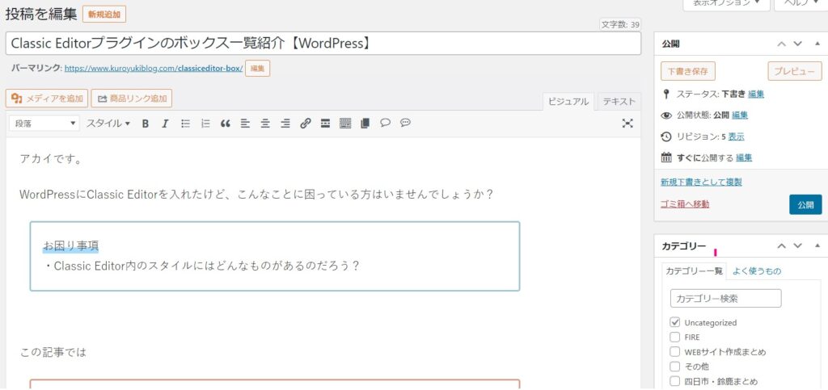
Task: Select the よく使うもの tab
Action: click(757, 271)
